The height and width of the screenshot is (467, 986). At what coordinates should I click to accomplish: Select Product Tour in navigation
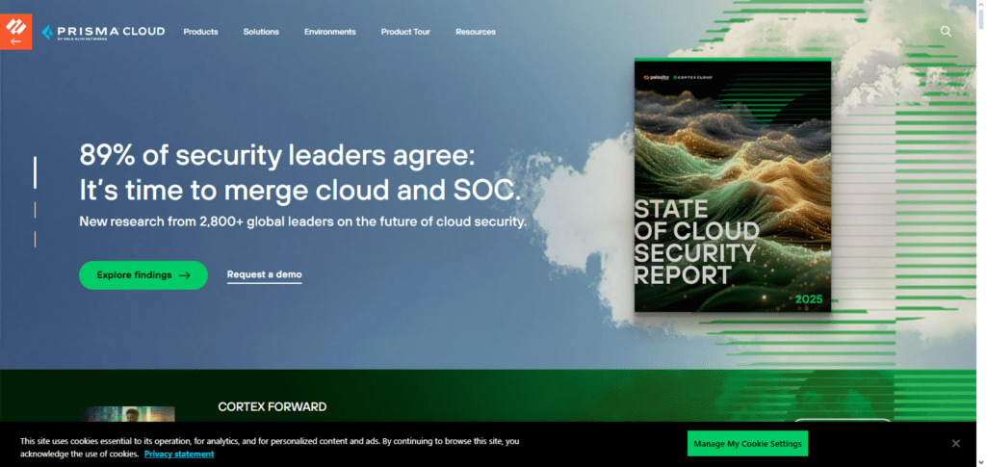click(x=405, y=32)
